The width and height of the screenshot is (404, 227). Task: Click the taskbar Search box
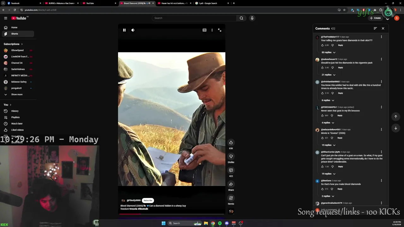[185, 223]
